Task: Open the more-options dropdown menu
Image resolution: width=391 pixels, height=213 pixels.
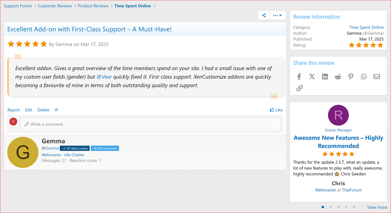Action: (277, 15)
